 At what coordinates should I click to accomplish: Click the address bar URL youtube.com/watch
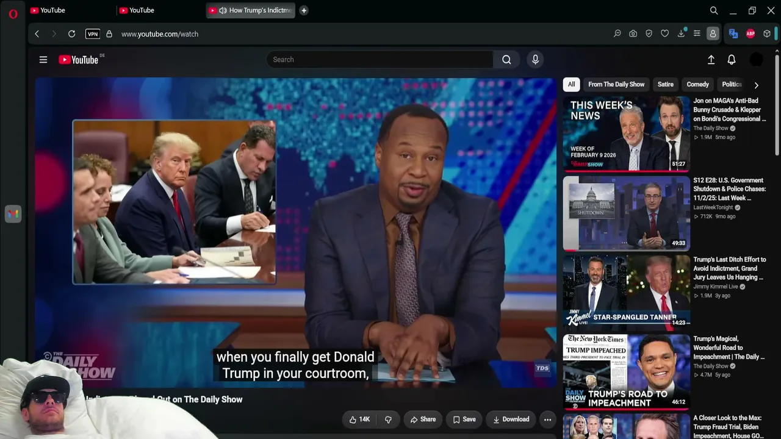(160, 34)
